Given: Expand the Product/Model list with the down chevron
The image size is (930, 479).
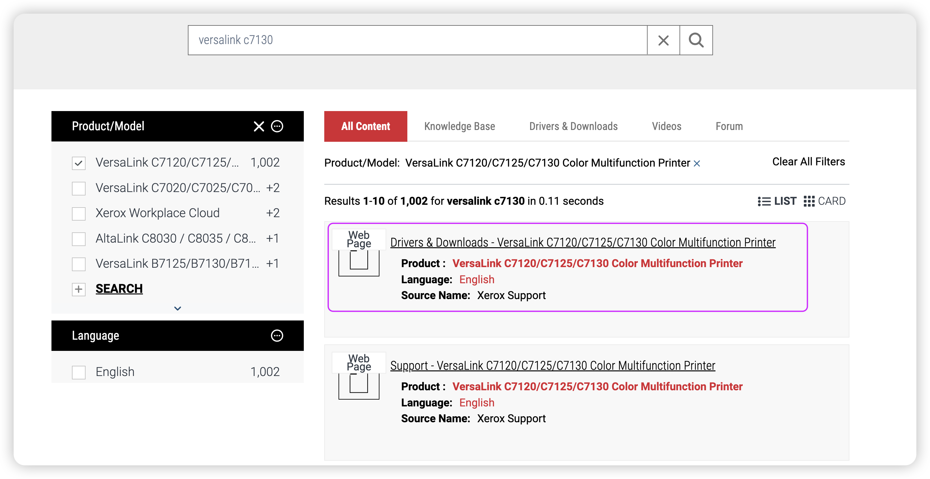Looking at the screenshot, I should point(177,308).
